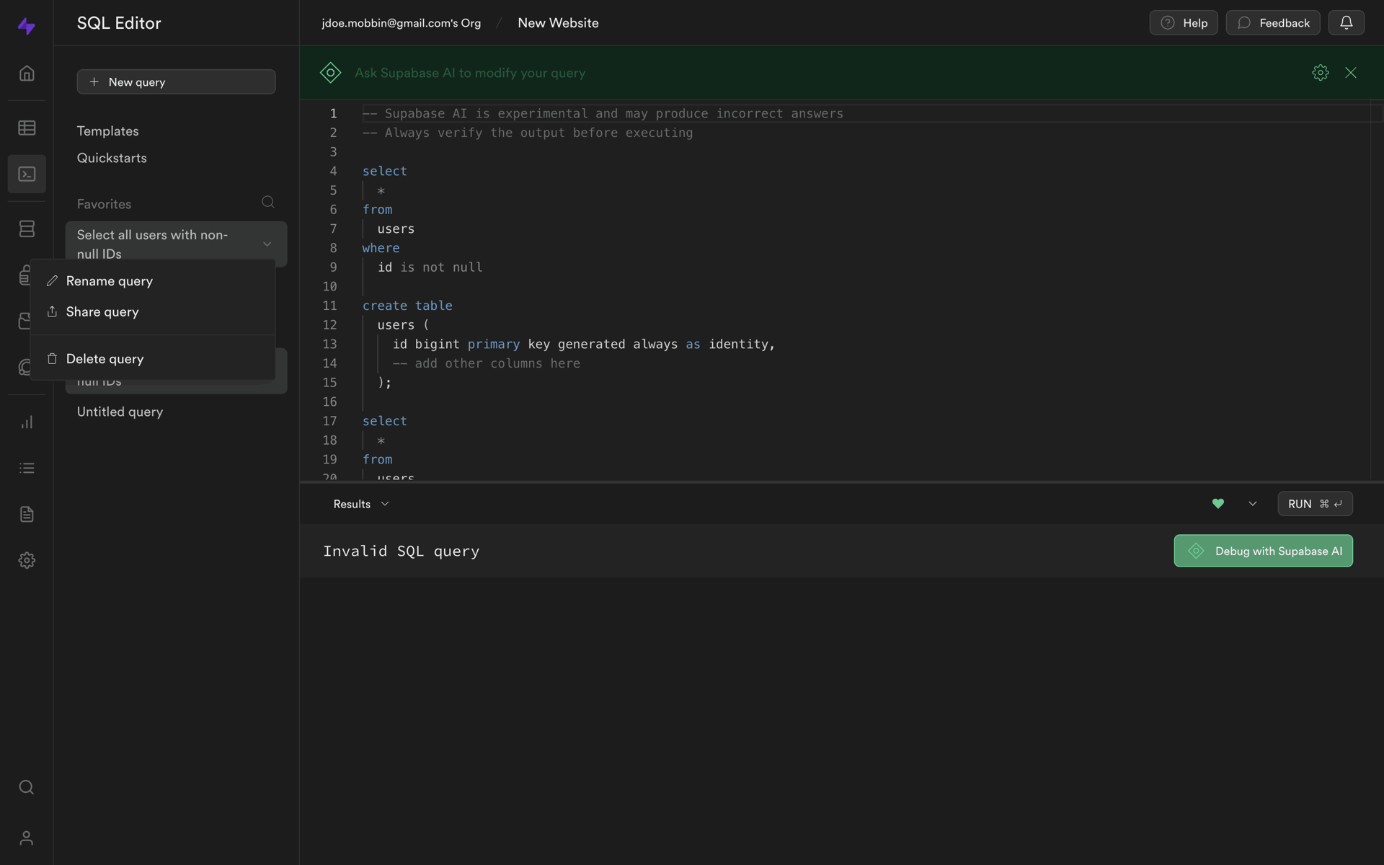Click the jdoe.mobbin@gmail.com's Org breadcrumb
Viewport: 1384px width, 865px height.
401,23
